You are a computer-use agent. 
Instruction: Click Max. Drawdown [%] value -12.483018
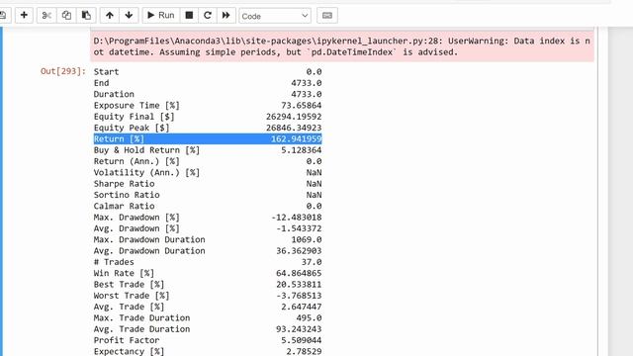[297, 218]
